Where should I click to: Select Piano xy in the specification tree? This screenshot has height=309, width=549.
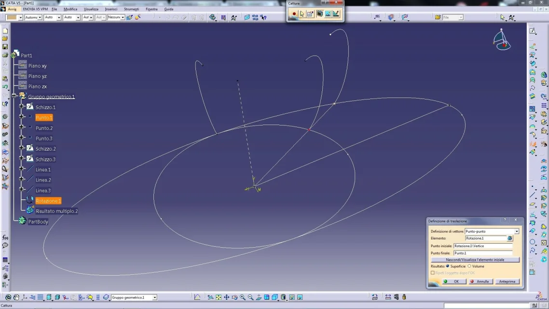pyautogui.click(x=38, y=66)
